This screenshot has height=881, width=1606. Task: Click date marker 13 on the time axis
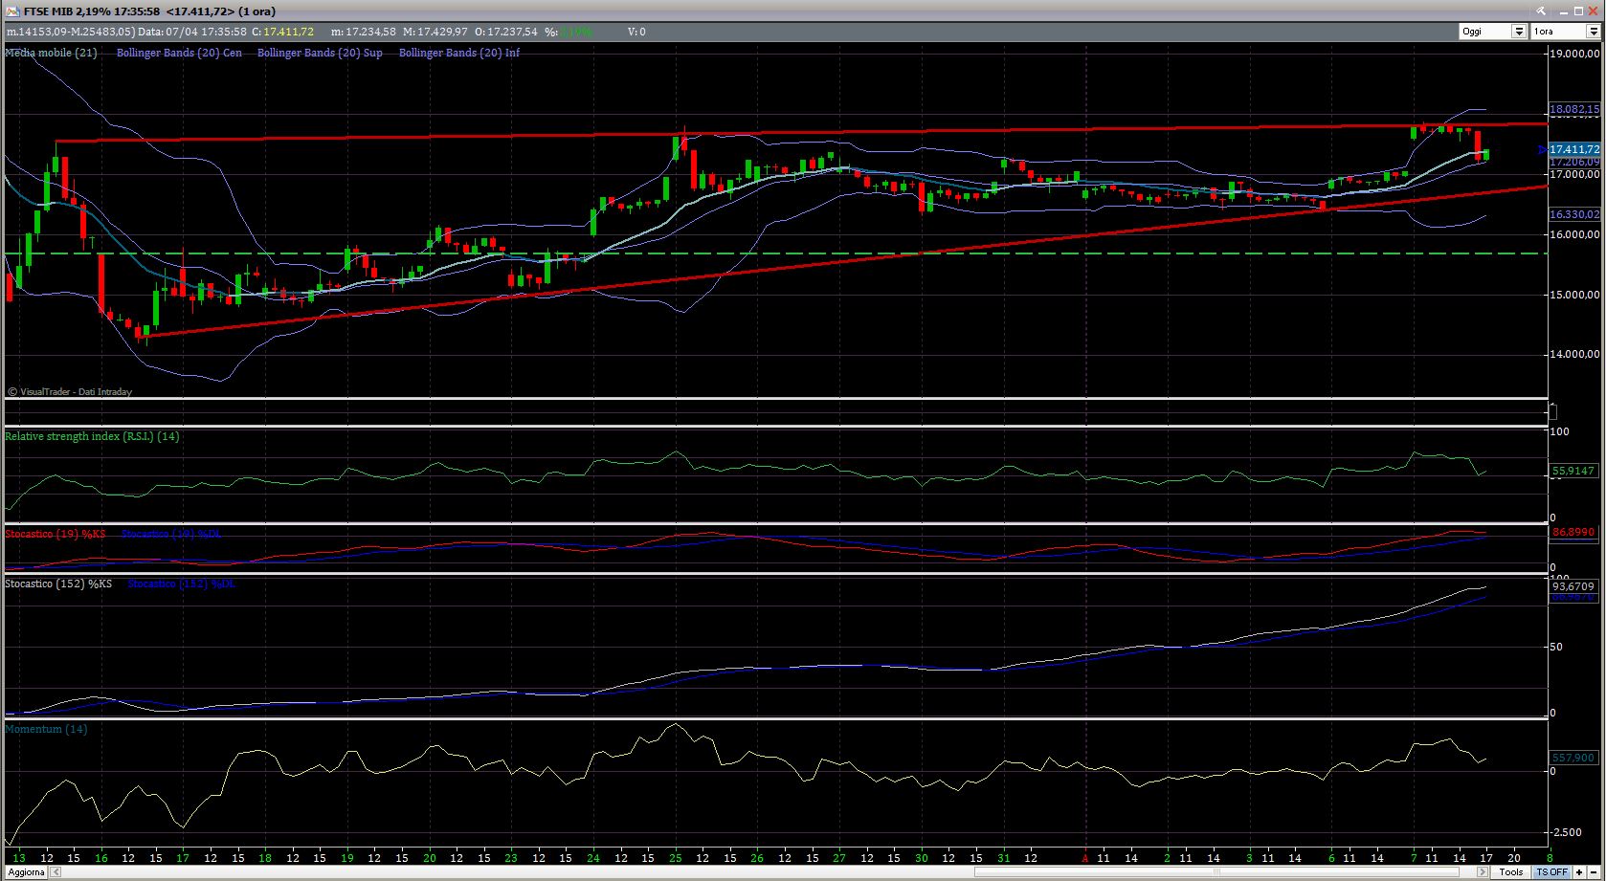19,858
